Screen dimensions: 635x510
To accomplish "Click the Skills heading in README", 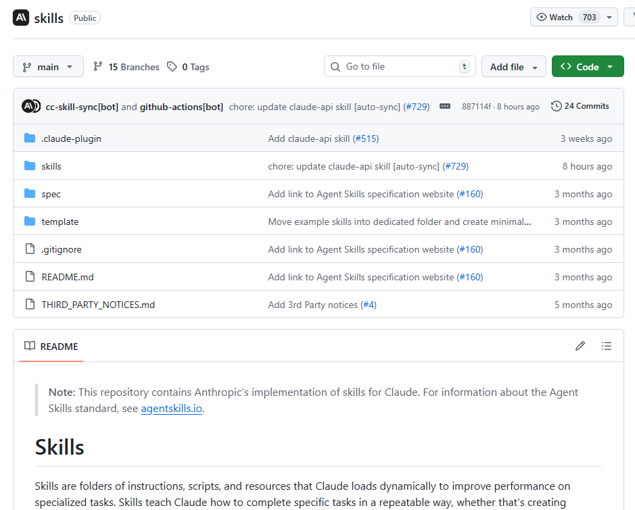I will pos(60,447).
